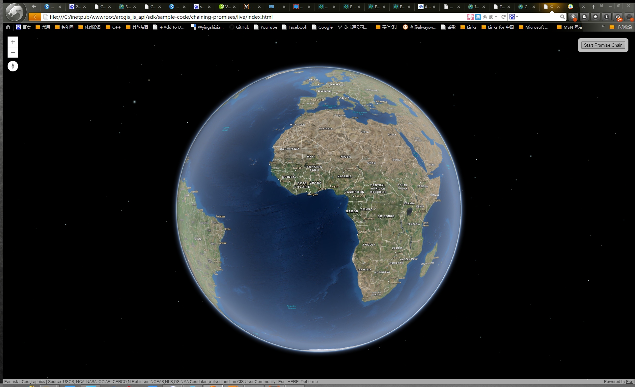The height and width of the screenshot is (387, 635).
Task: Click the map zoom in plus button
Action: pos(13,42)
